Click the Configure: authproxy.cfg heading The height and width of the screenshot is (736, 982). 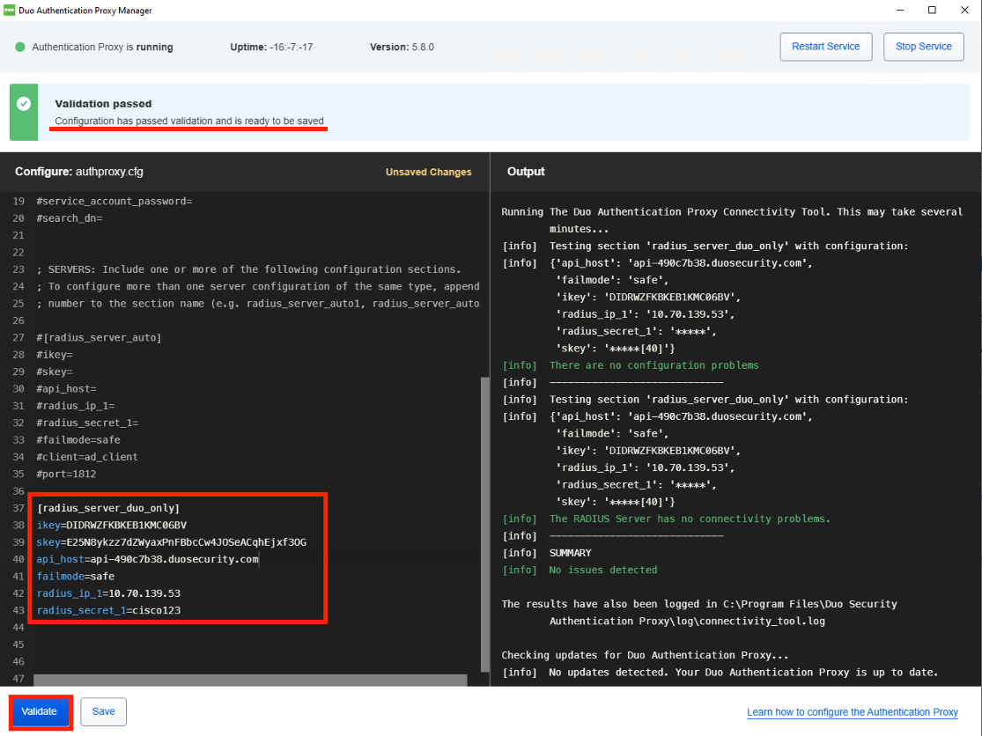tap(79, 172)
